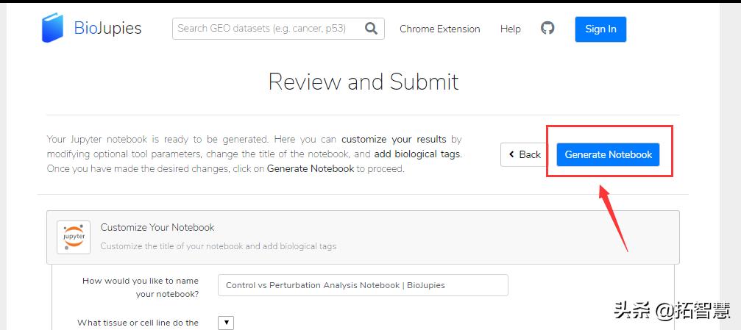Open the Help menu item
Screen dimensions: 741x330
click(510, 29)
